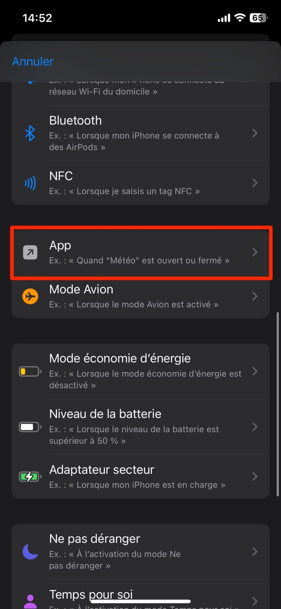
Task: Open Mode Avion chevron
Action: coord(255,296)
